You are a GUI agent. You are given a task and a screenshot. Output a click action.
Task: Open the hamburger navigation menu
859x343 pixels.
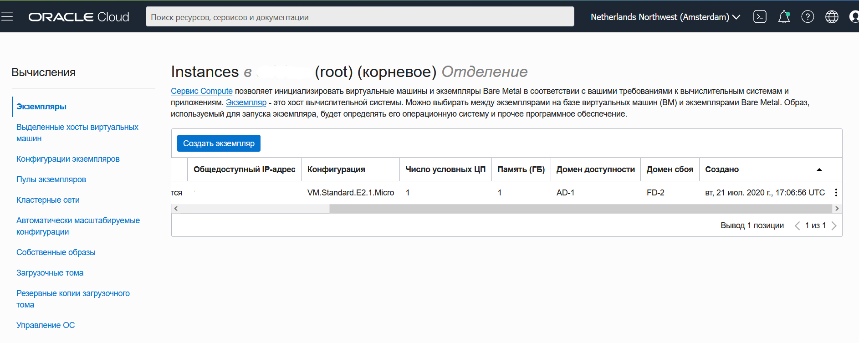(x=7, y=17)
